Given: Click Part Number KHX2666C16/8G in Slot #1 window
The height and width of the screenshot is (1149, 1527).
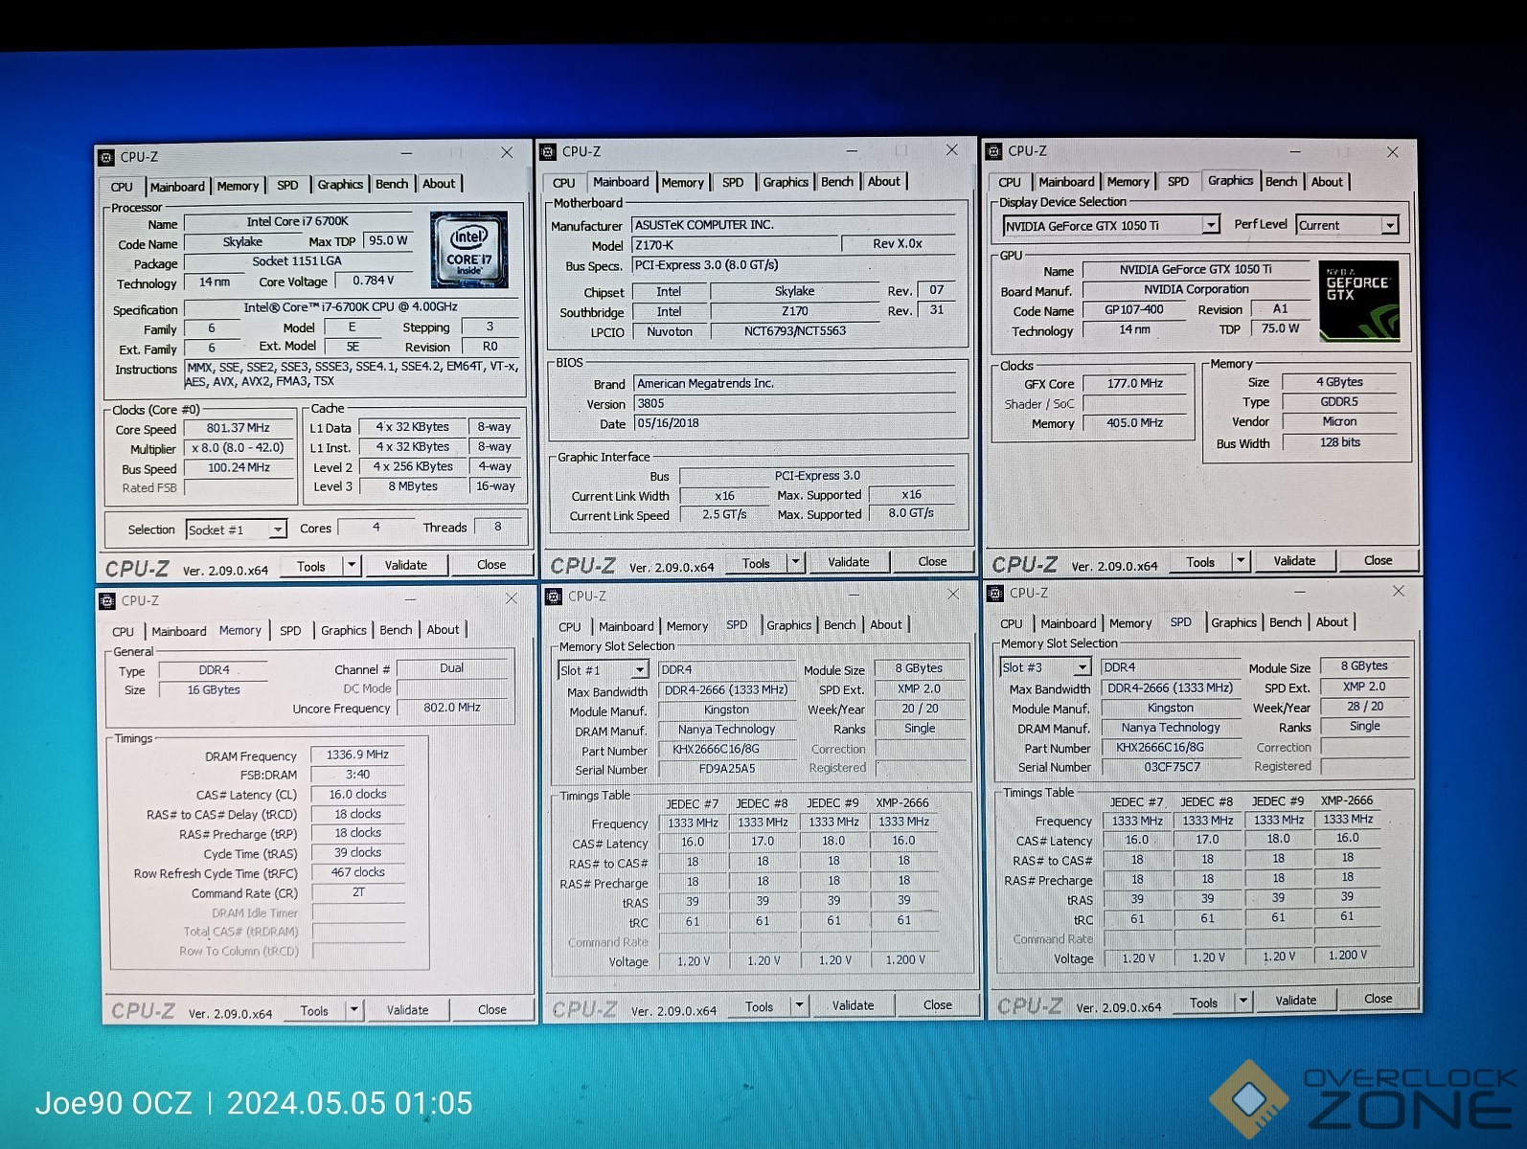Looking at the screenshot, I should [x=728, y=750].
